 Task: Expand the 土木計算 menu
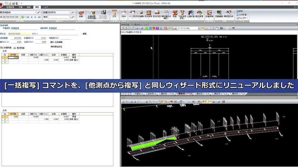[242, 15]
